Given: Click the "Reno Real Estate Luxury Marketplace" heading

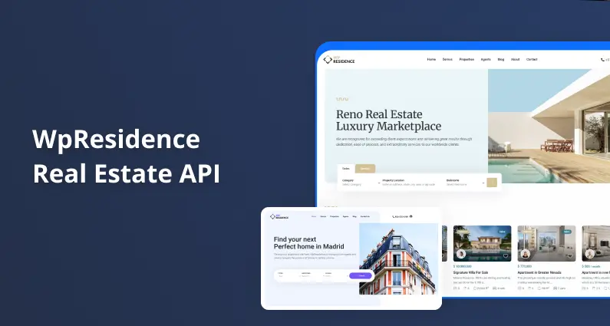Looking at the screenshot, I should pos(389,120).
